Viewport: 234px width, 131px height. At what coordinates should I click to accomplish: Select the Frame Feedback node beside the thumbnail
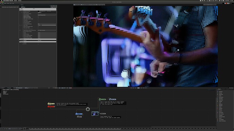coord(103,114)
